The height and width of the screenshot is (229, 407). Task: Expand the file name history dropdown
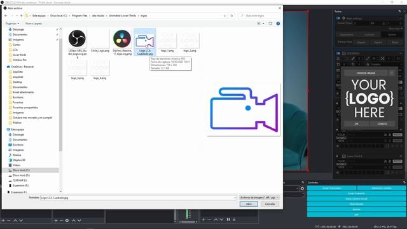tap(235, 198)
